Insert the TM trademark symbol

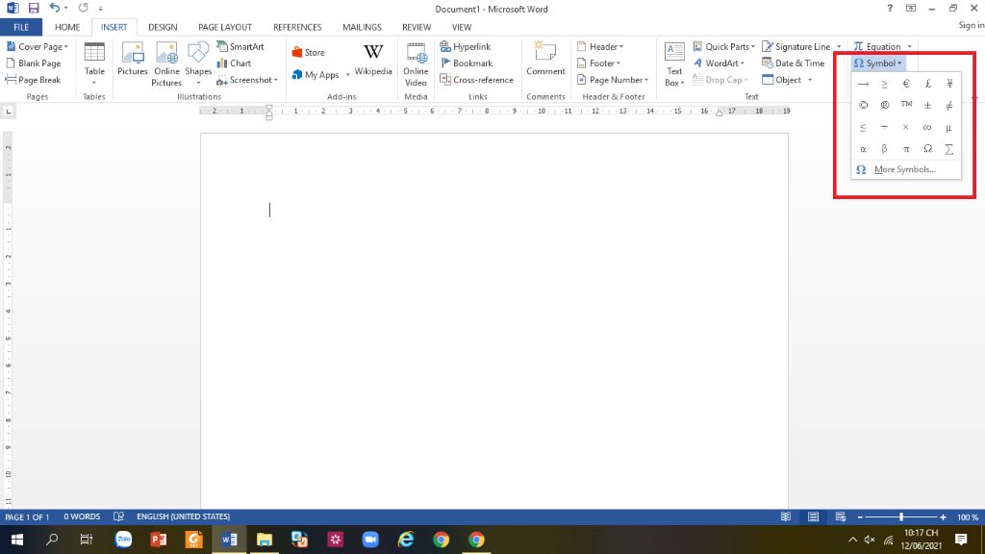(x=906, y=105)
